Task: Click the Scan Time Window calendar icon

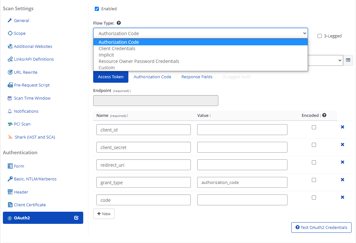Action: (9, 98)
